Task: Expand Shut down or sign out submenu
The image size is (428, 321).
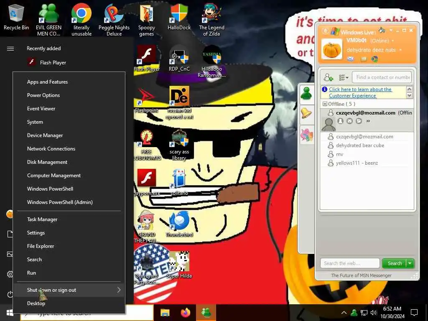Action: click(x=69, y=290)
